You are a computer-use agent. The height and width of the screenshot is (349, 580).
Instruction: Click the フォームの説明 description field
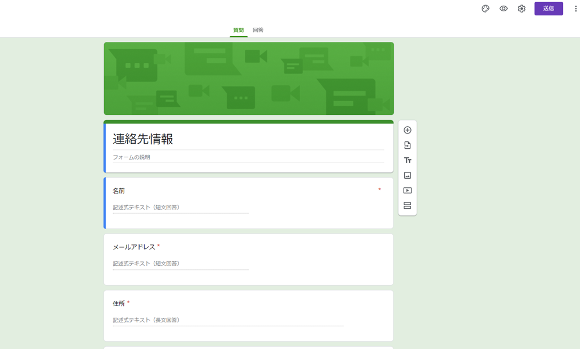coord(248,157)
